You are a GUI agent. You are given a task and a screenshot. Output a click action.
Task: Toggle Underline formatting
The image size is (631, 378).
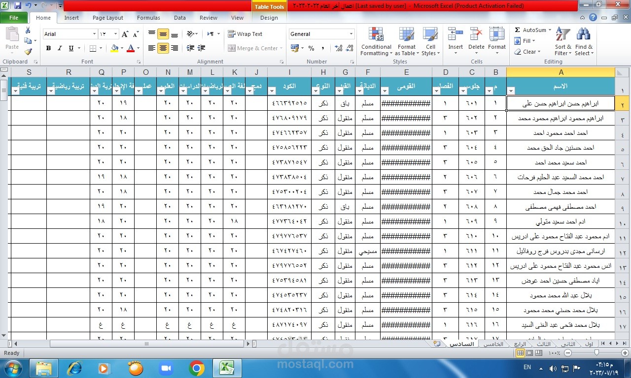[x=71, y=48]
